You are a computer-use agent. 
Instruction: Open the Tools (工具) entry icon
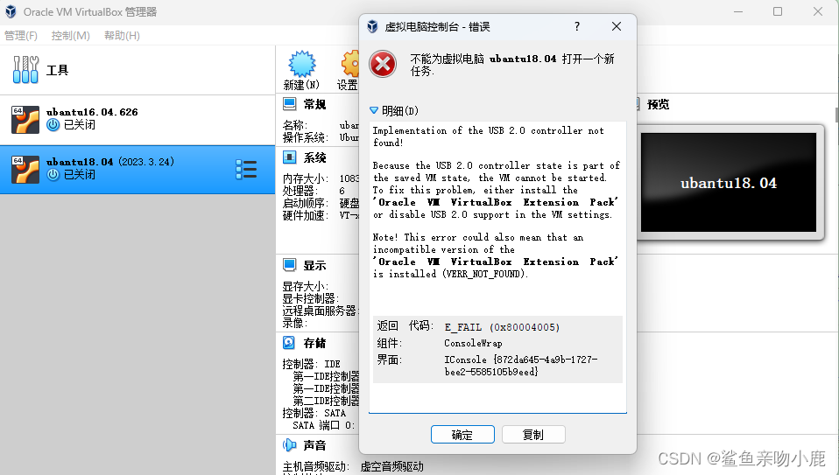click(x=25, y=69)
